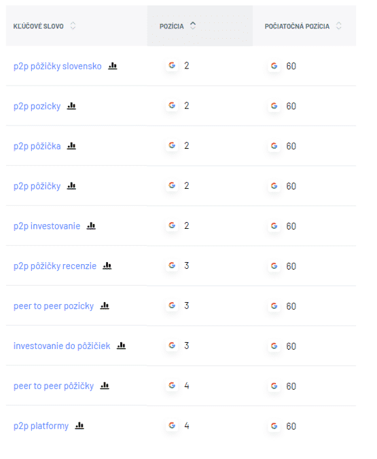This screenshot has height=459, width=377.
Task: Open chart icon for p2p pôžičky slovensko
Action: 113,66
